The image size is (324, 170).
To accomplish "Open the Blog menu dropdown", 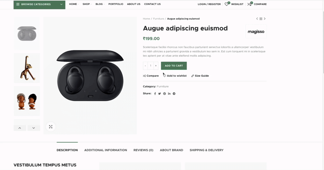I will pos(100,4).
